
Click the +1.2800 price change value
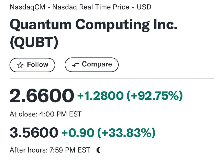tap(101, 96)
